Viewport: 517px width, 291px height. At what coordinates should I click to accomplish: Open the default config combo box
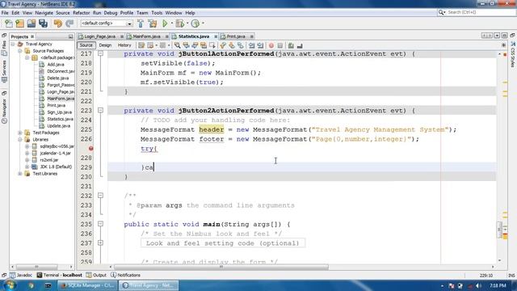point(106,23)
